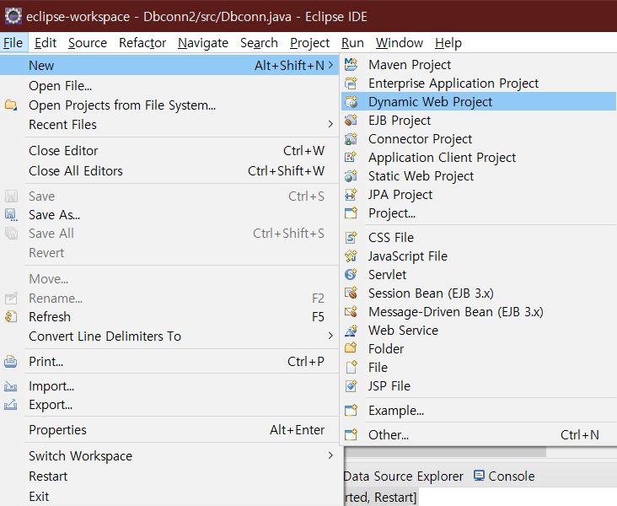The height and width of the screenshot is (506, 617).
Task: Click the Dynamic Web Project globe icon
Action: (351, 101)
